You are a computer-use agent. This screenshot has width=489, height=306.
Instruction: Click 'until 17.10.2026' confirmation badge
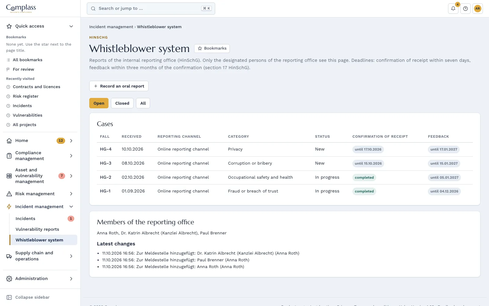(x=368, y=150)
